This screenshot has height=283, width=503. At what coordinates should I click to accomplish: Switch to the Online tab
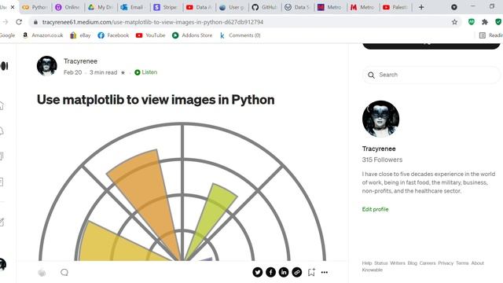pyautogui.click(x=68, y=7)
